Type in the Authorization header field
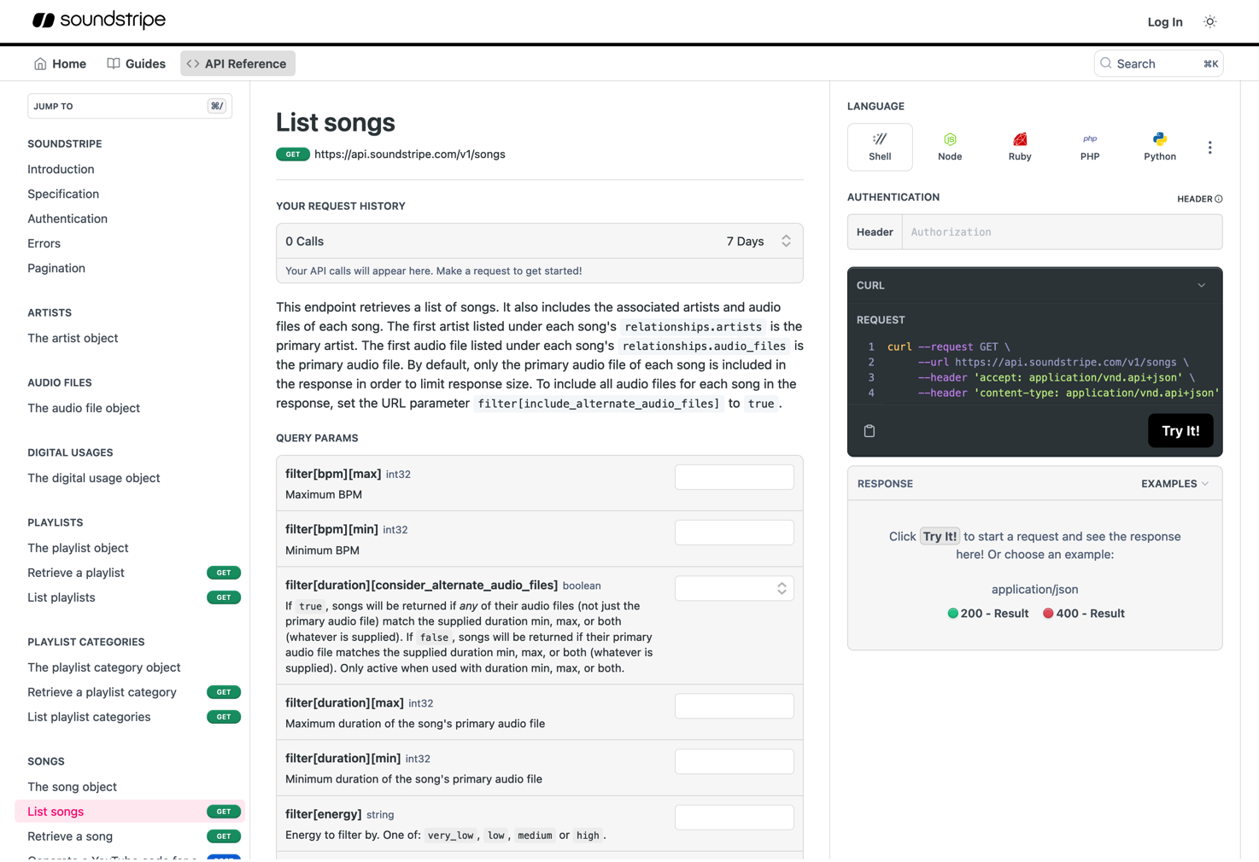This screenshot has height=862, width=1259. (x=1061, y=231)
